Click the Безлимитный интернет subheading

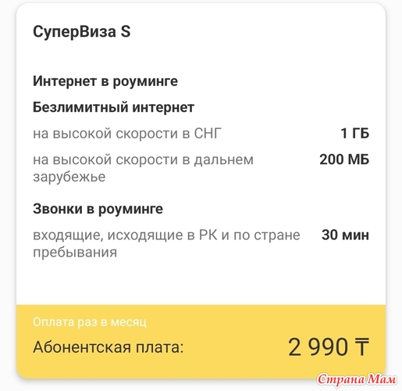pos(113,107)
